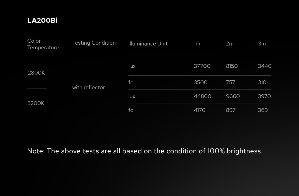Click the 100% brightness note text
This screenshot has width=299, height=196.
pyautogui.click(x=145, y=151)
